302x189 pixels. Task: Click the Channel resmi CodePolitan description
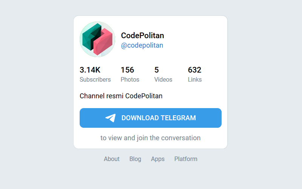pos(121,96)
